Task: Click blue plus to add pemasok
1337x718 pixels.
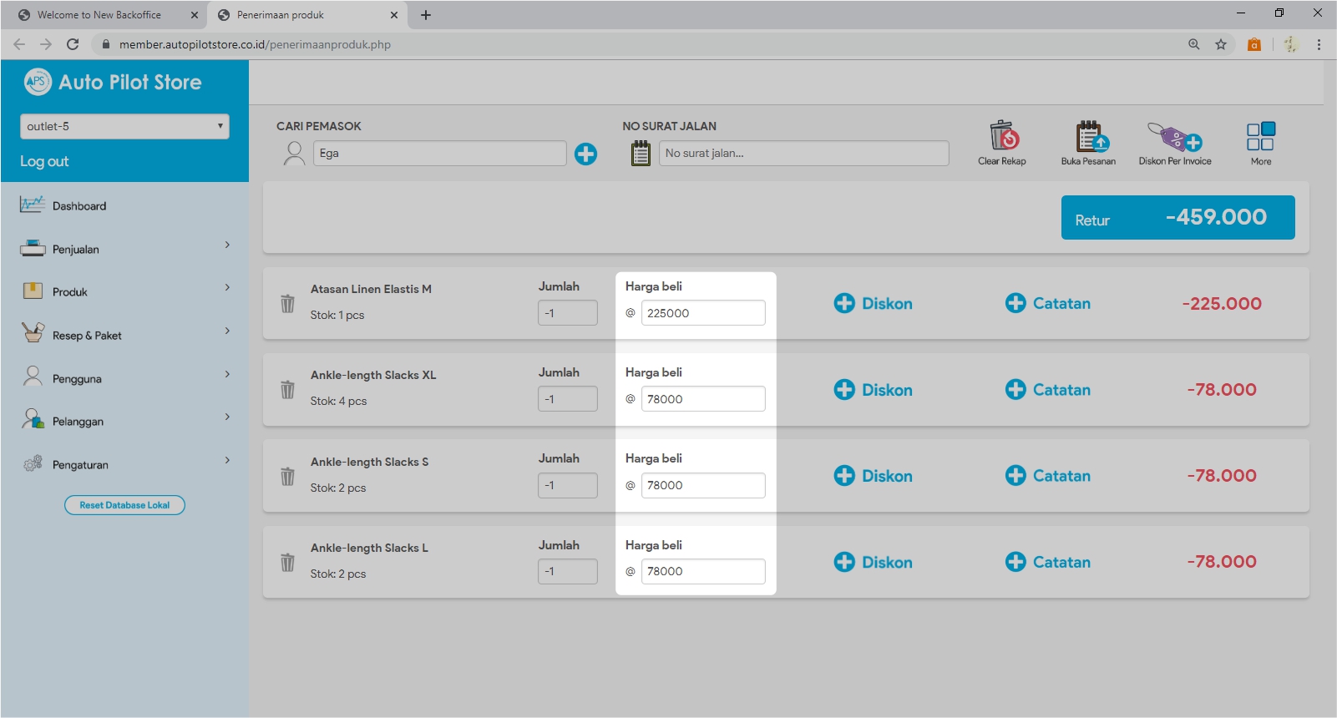Action: [x=585, y=154]
